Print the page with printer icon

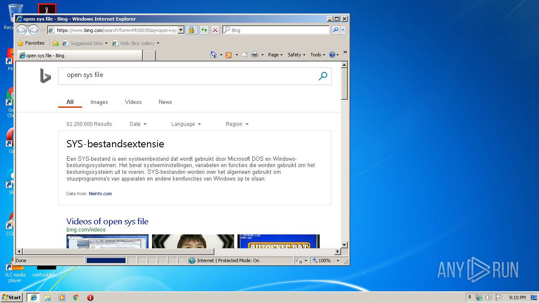pos(255,55)
